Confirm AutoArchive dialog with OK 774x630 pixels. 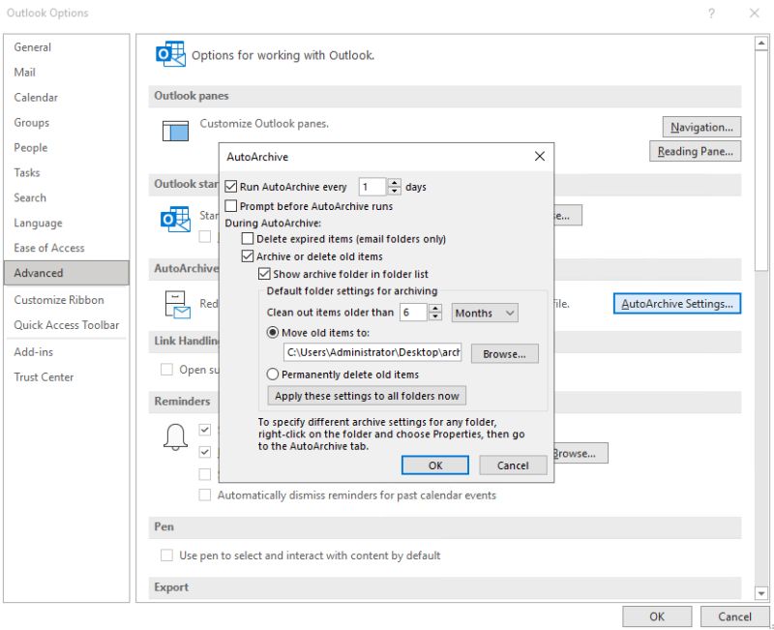tap(434, 465)
